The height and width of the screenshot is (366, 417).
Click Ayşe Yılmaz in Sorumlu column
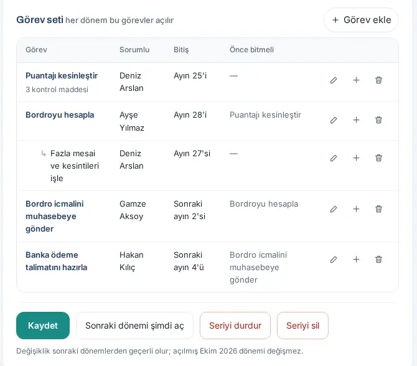coord(132,121)
